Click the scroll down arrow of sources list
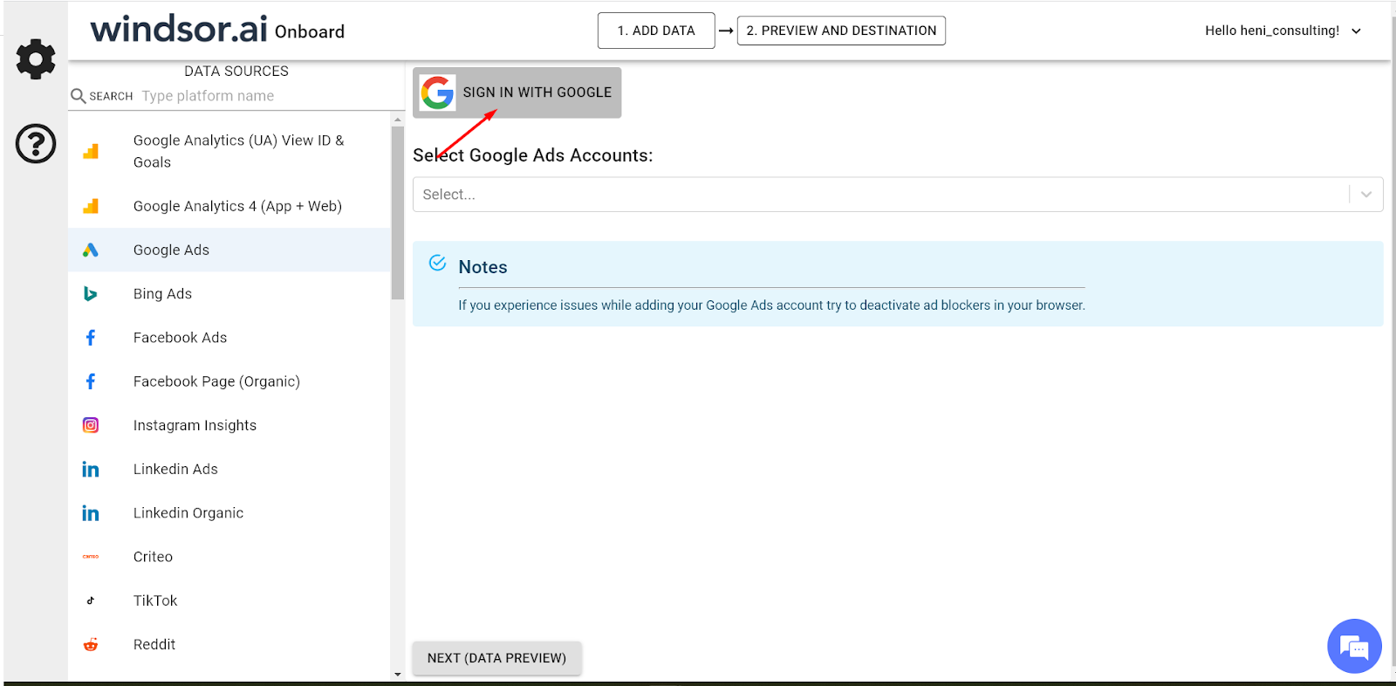The width and height of the screenshot is (1396, 686). pyautogui.click(x=398, y=674)
